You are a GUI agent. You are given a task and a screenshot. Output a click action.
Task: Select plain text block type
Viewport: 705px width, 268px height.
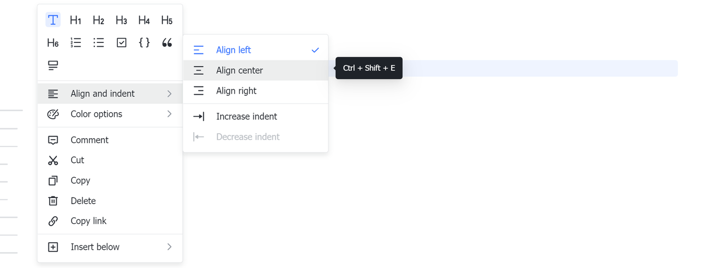[x=53, y=20]
